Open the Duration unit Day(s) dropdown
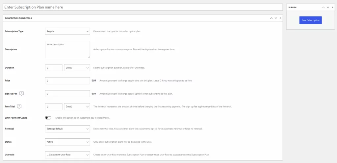This screenshot has height=163, width=337. [x=77, y=68]
